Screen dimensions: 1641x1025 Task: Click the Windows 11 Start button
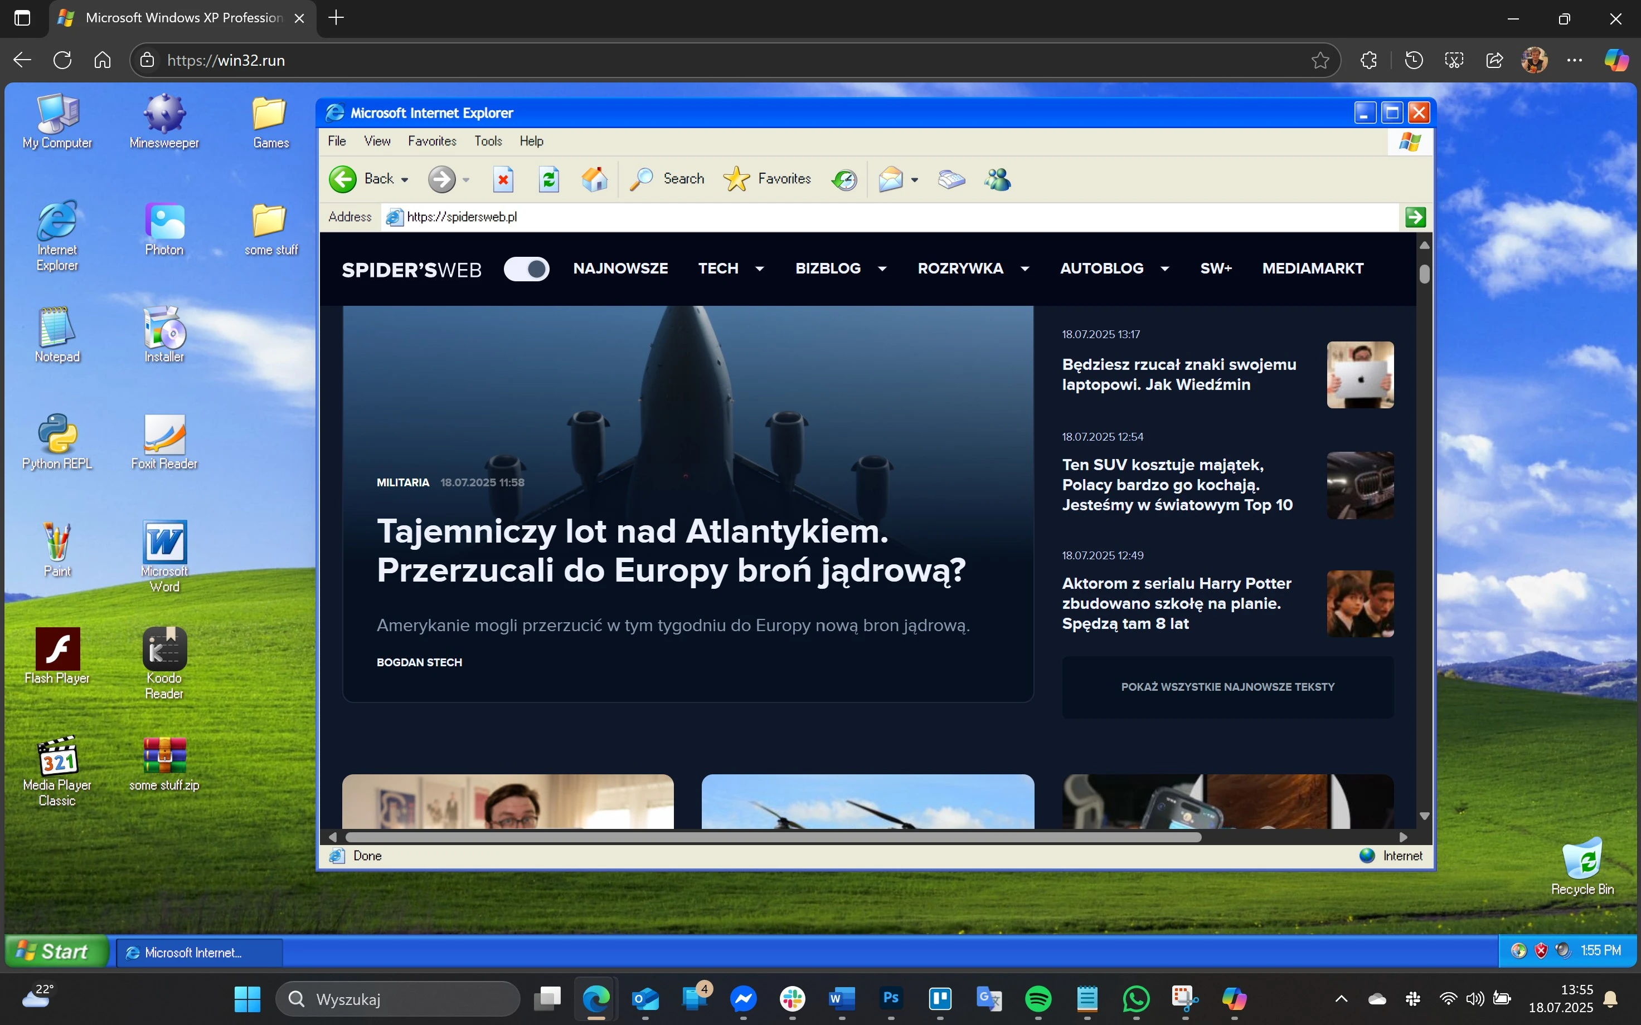coord(247,999)
